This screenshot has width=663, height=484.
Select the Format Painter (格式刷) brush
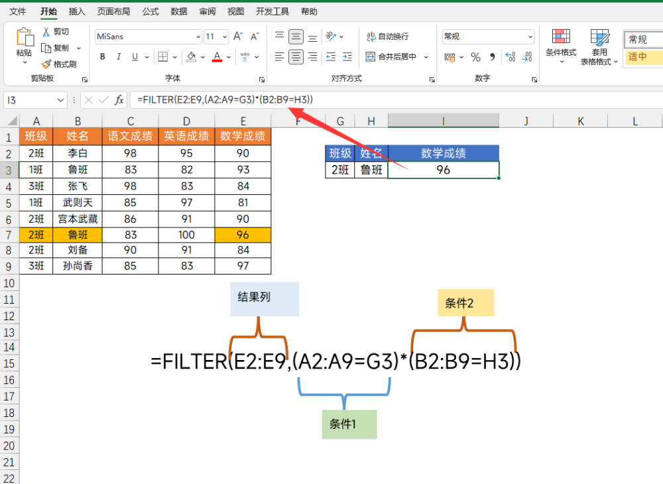tap(46, 64)
